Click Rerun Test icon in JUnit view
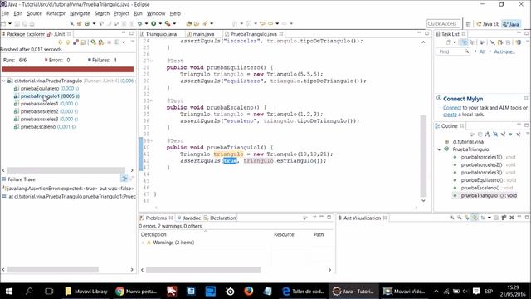This screenshot has width=531, height=299. click(94, 42)
